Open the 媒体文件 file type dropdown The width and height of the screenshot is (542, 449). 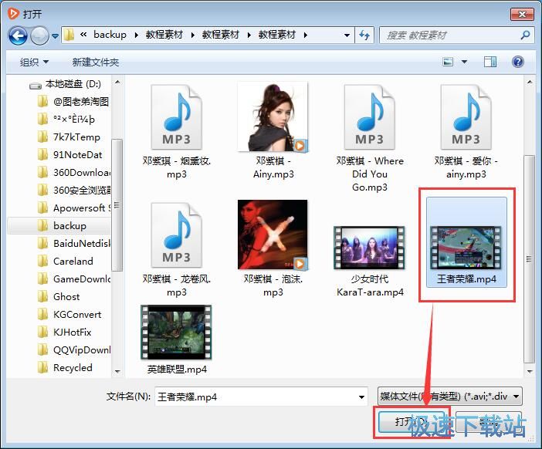(449, 397)
